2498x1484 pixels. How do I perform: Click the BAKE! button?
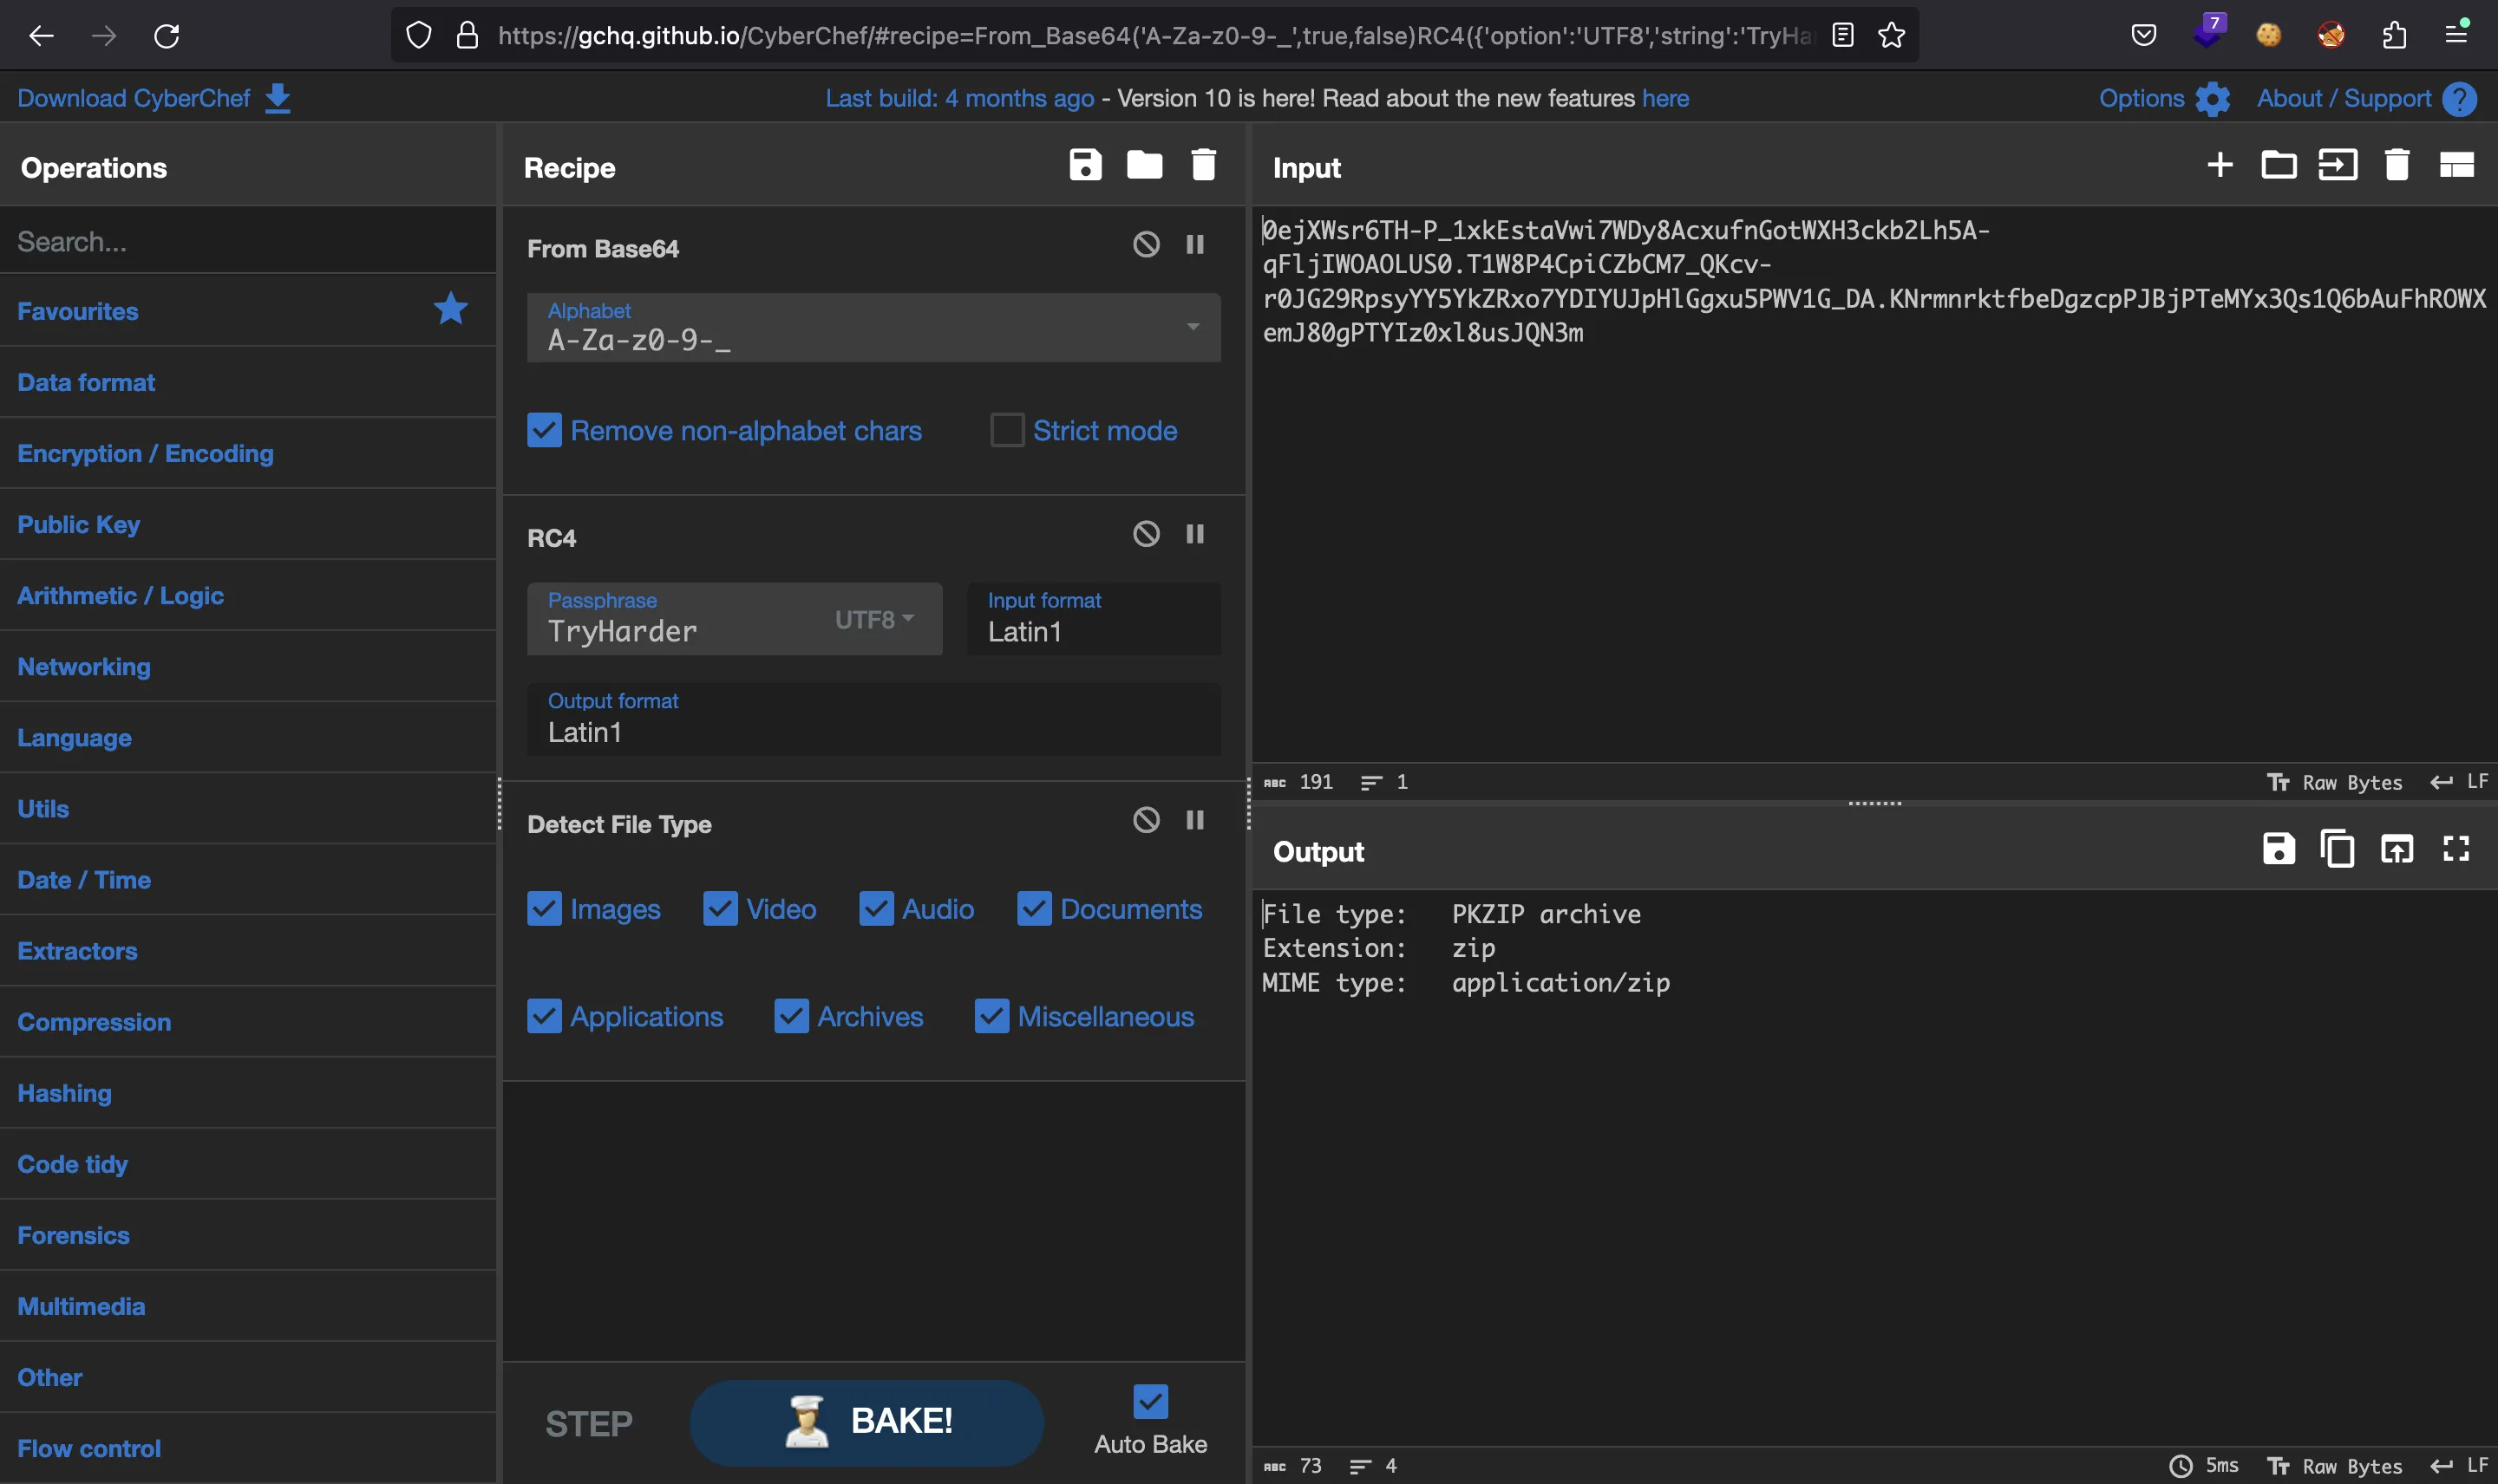[866, 1422]
